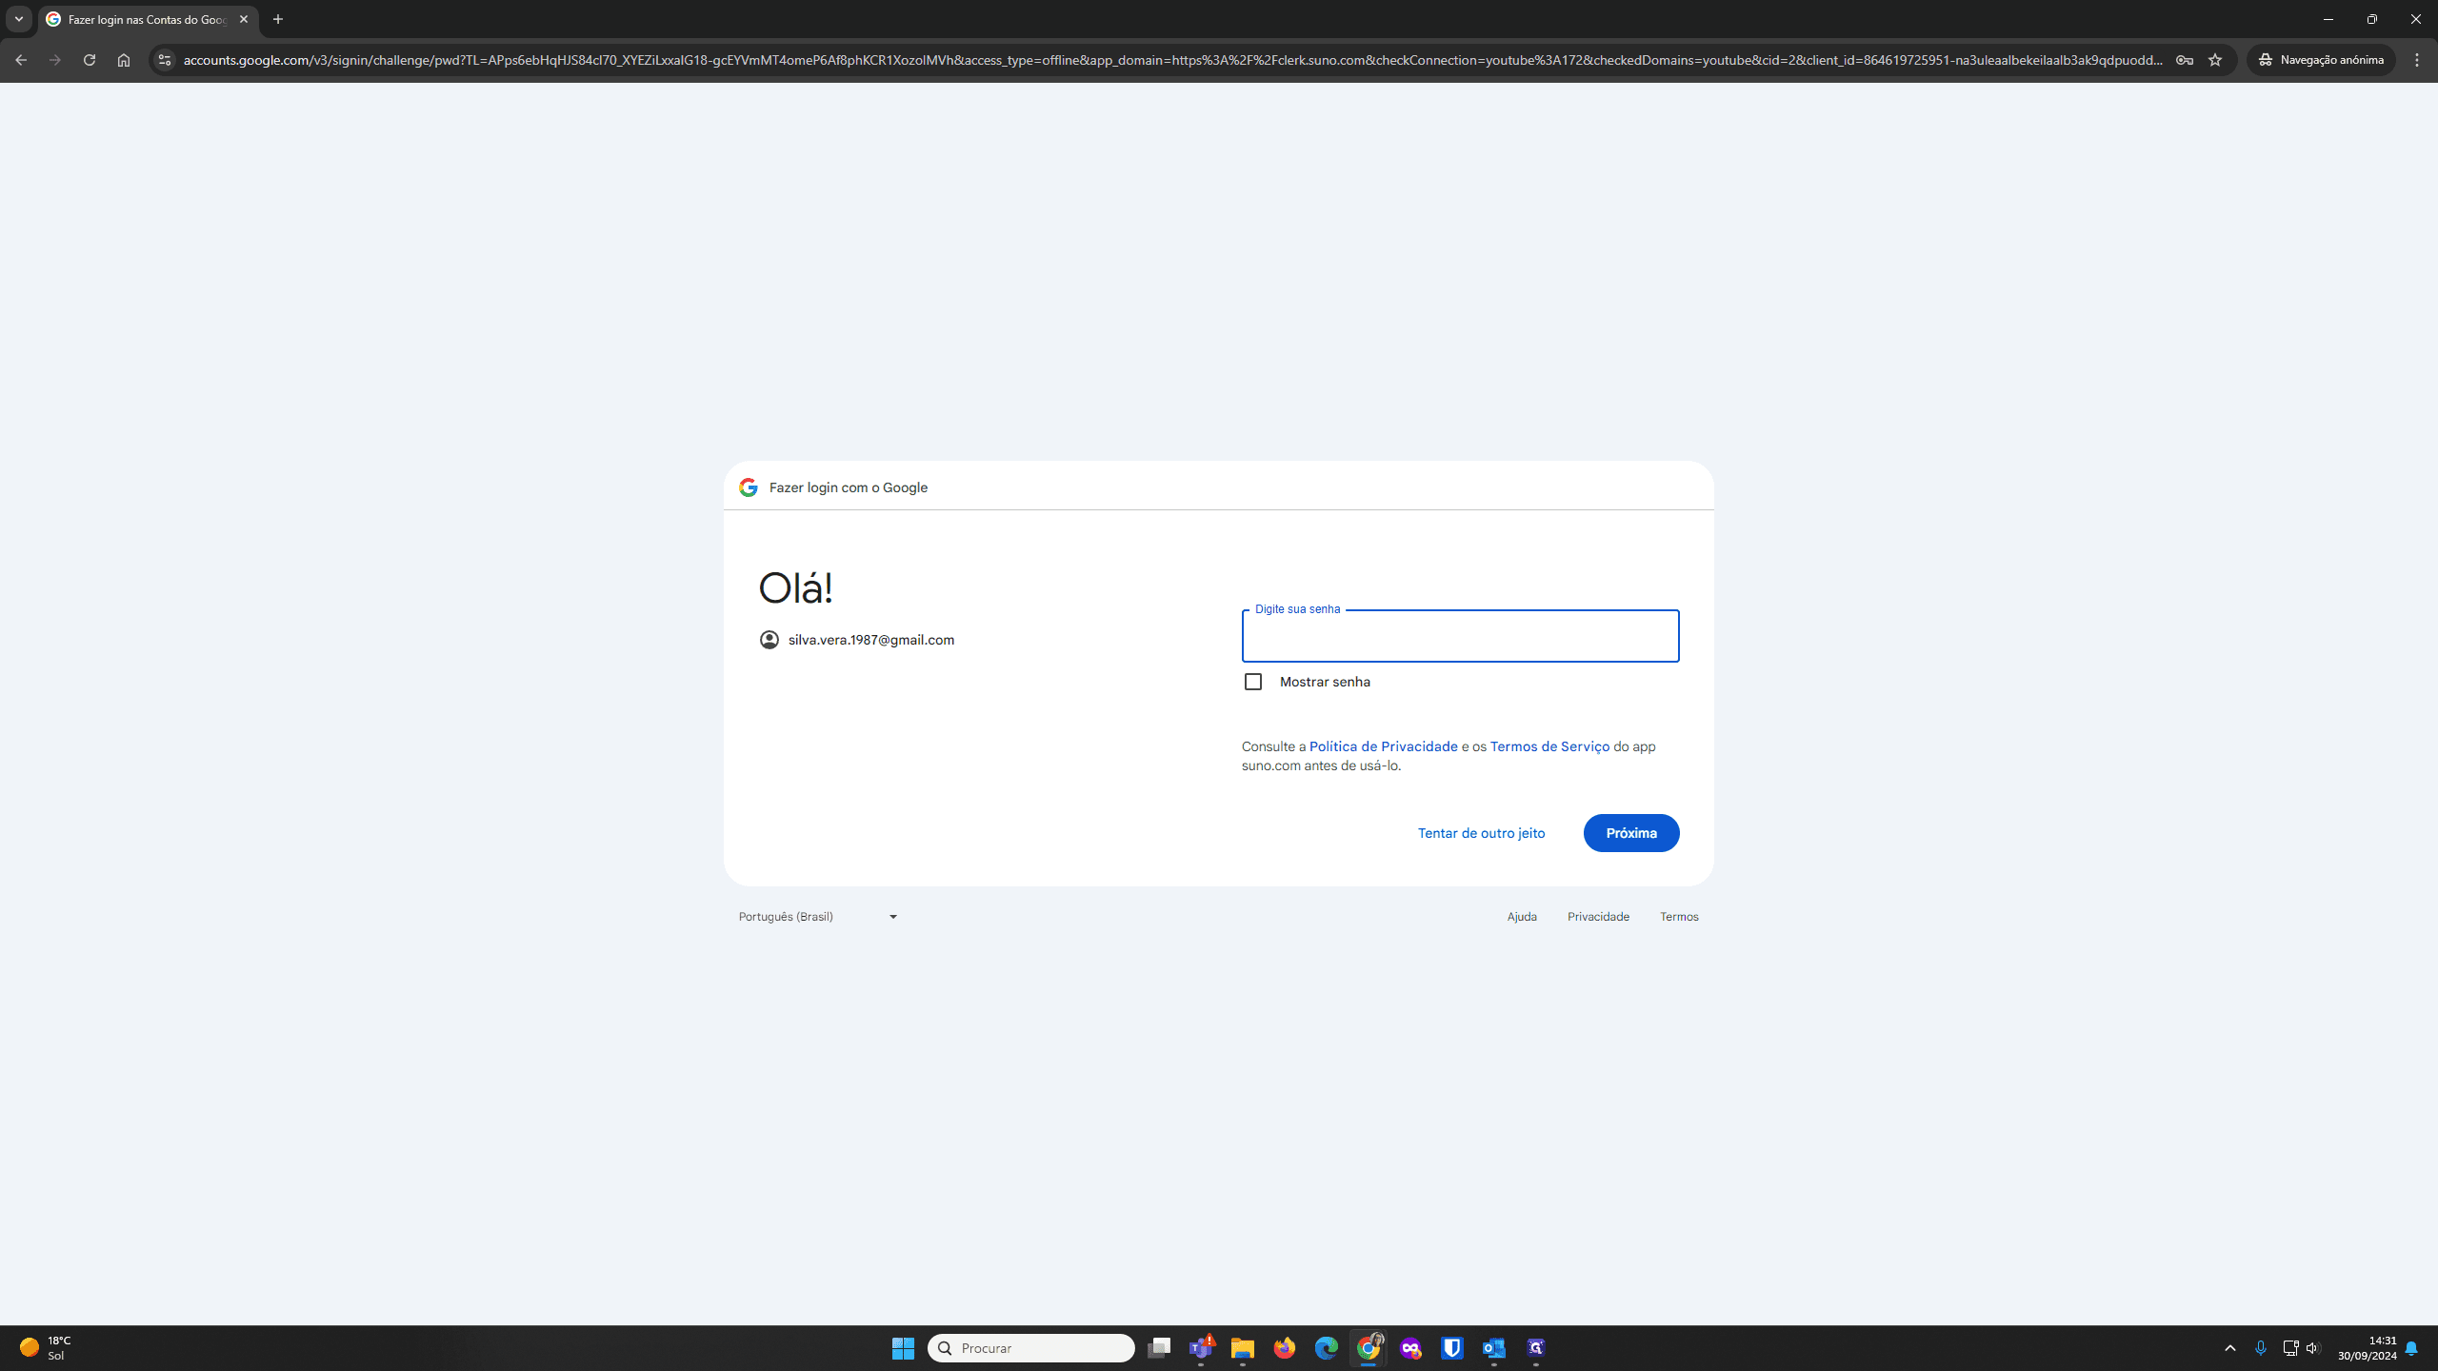
Task: Open File Explorer from the taskbar
Action: 1243,1348
